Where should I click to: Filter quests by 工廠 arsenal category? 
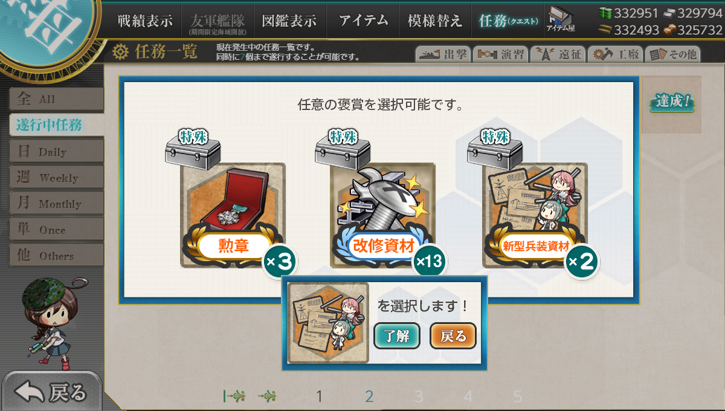[x=614, y=54]
